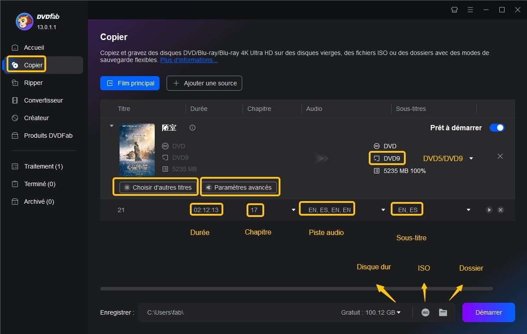Select the 02:12:13 duration value
This screenshot has height=334, width=527.
[206, 210]
